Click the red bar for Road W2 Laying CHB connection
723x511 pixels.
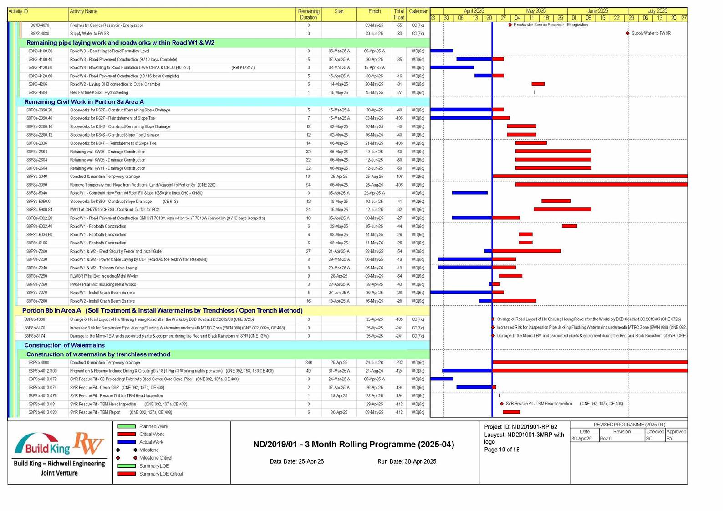click(538, 84)
